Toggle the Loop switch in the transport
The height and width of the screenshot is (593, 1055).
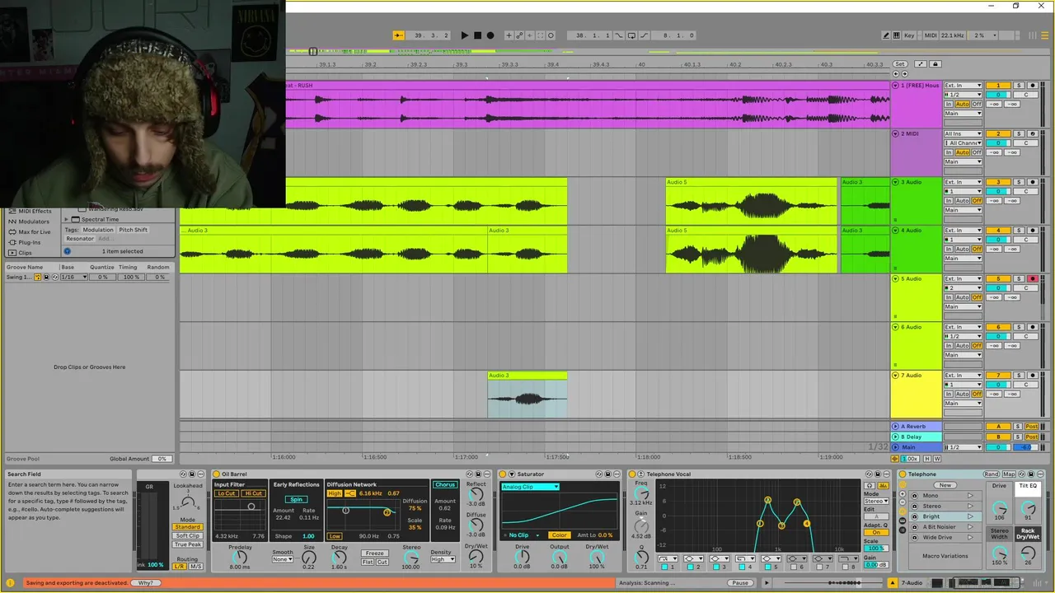coord(631,35)
